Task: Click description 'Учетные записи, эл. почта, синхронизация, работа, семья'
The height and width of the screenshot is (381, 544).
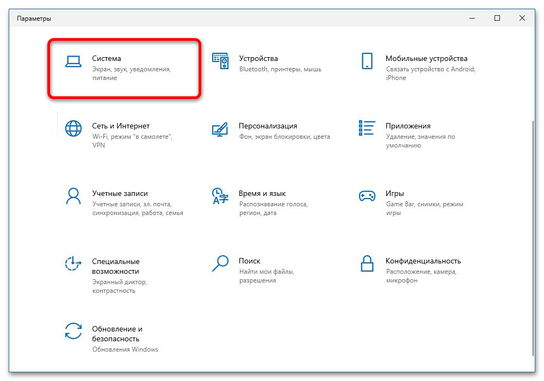Action: (138, 208)
